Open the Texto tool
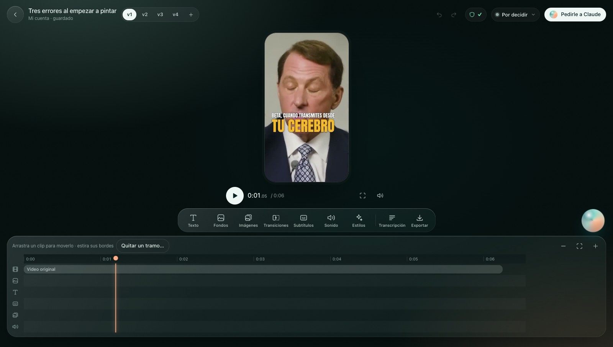 coord(193,221)
